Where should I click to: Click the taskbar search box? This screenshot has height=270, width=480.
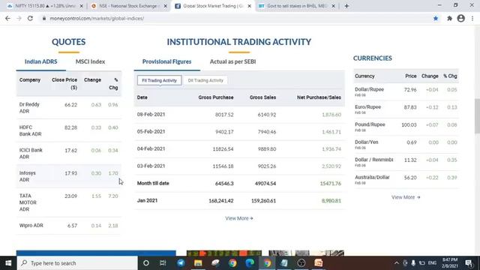[x=77, y=263]
